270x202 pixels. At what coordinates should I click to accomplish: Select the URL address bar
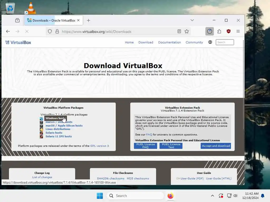click(x=119, y=32)
